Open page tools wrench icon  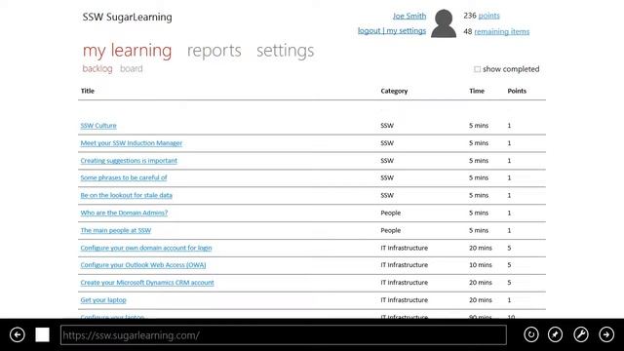581,334
